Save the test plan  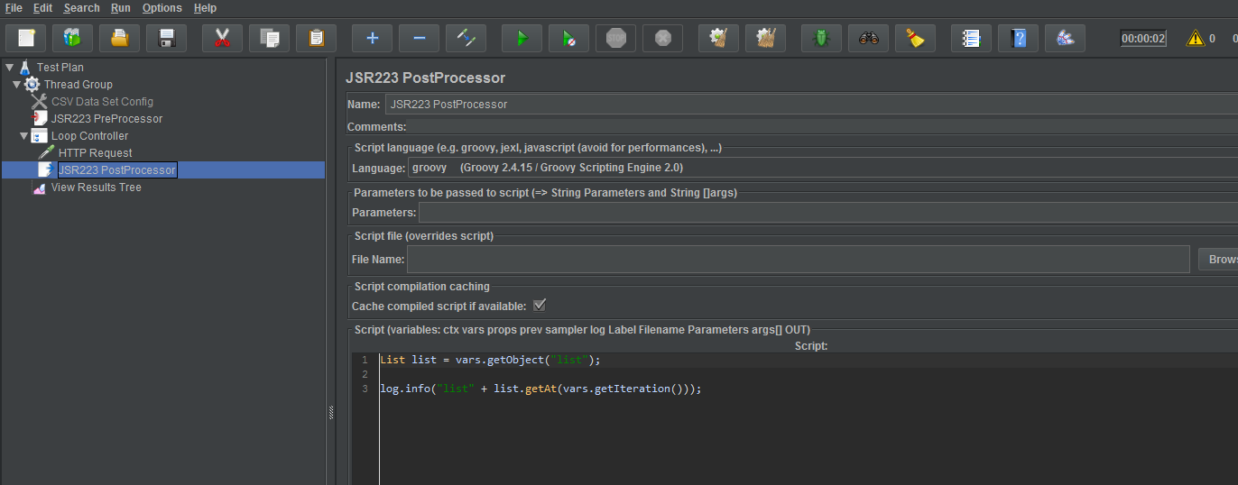[167, 38]
